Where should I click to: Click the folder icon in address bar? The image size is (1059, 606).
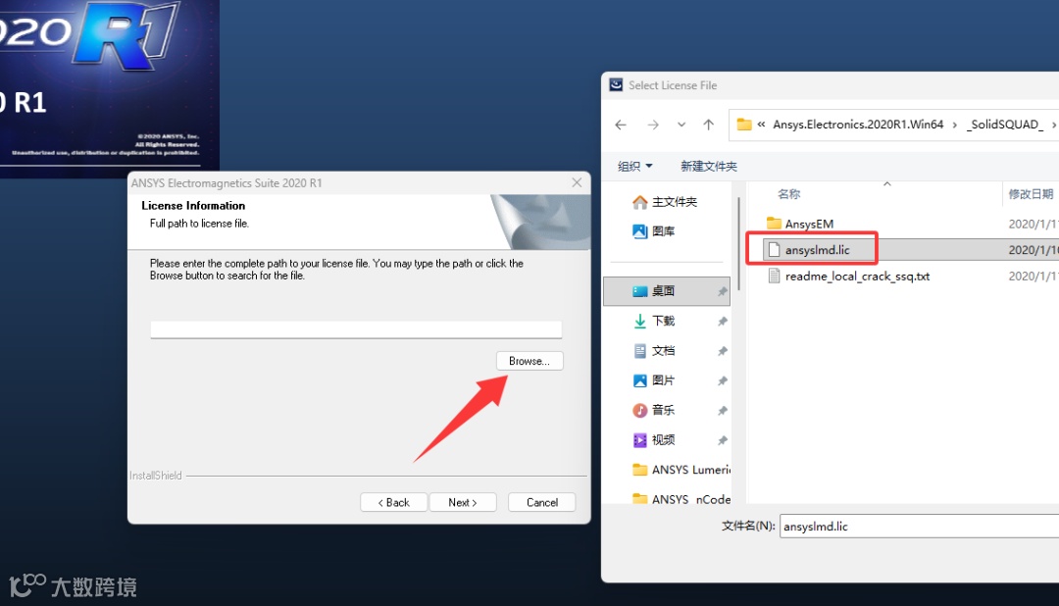[x=743, y=125]
